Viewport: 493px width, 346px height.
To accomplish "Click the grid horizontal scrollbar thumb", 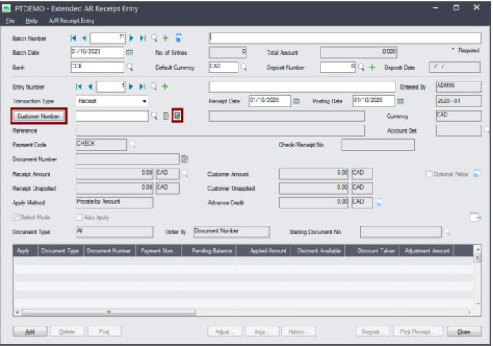I will [x=109, y=313].
